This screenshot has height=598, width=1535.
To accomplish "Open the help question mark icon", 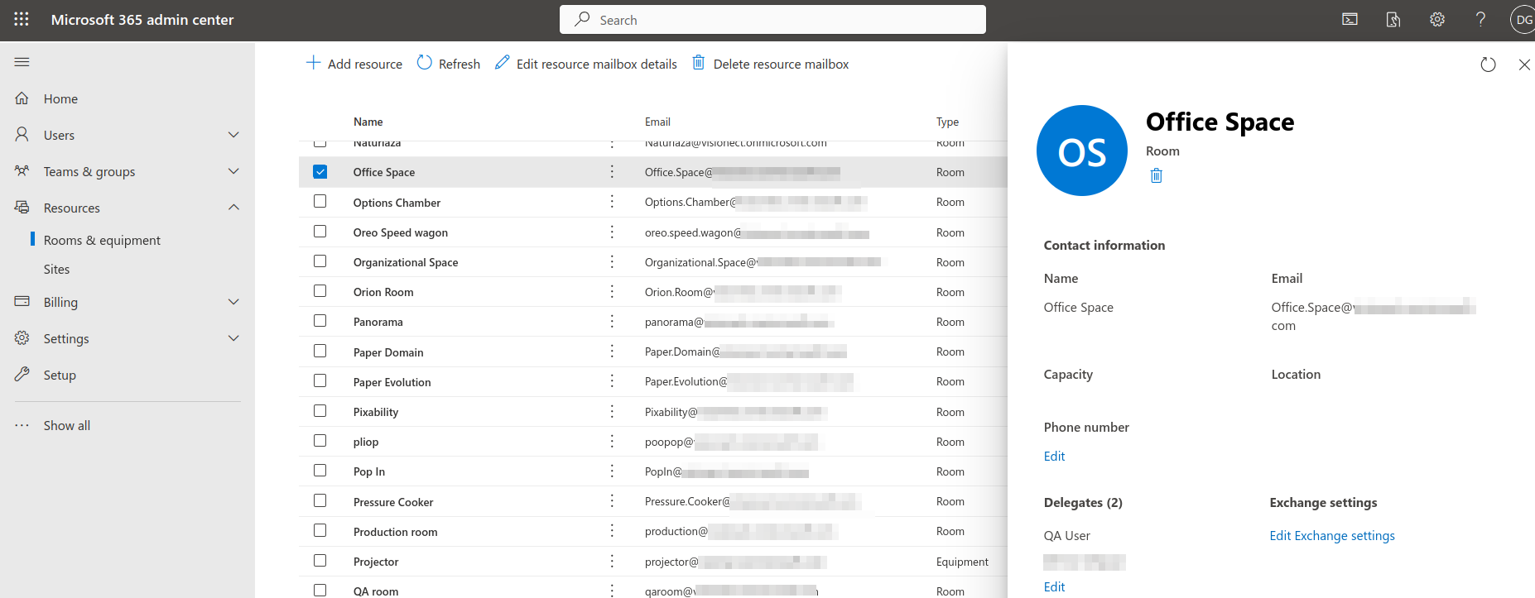I will 1480,20.
